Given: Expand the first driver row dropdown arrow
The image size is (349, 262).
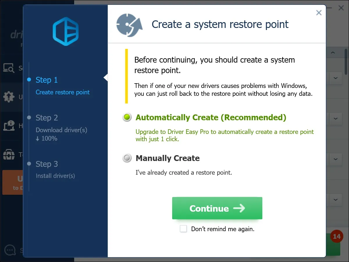Looking at the screenshot, I should point(335,78).
